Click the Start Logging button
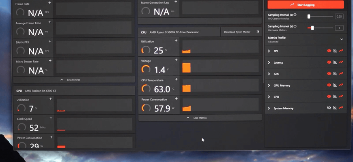The image size is (353, 162). tap(306, 5)
